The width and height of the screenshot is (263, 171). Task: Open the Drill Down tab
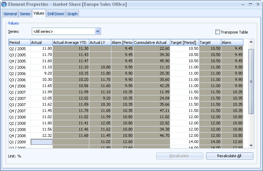tap(56, 14)
